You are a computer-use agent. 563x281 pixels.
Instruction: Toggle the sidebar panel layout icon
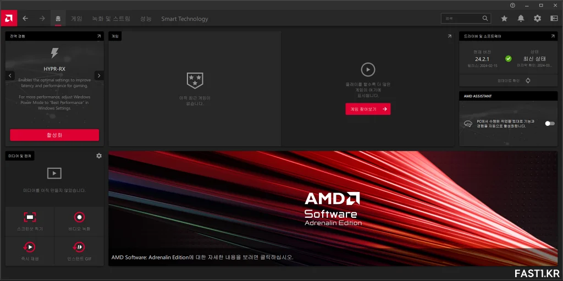point(554,18)
